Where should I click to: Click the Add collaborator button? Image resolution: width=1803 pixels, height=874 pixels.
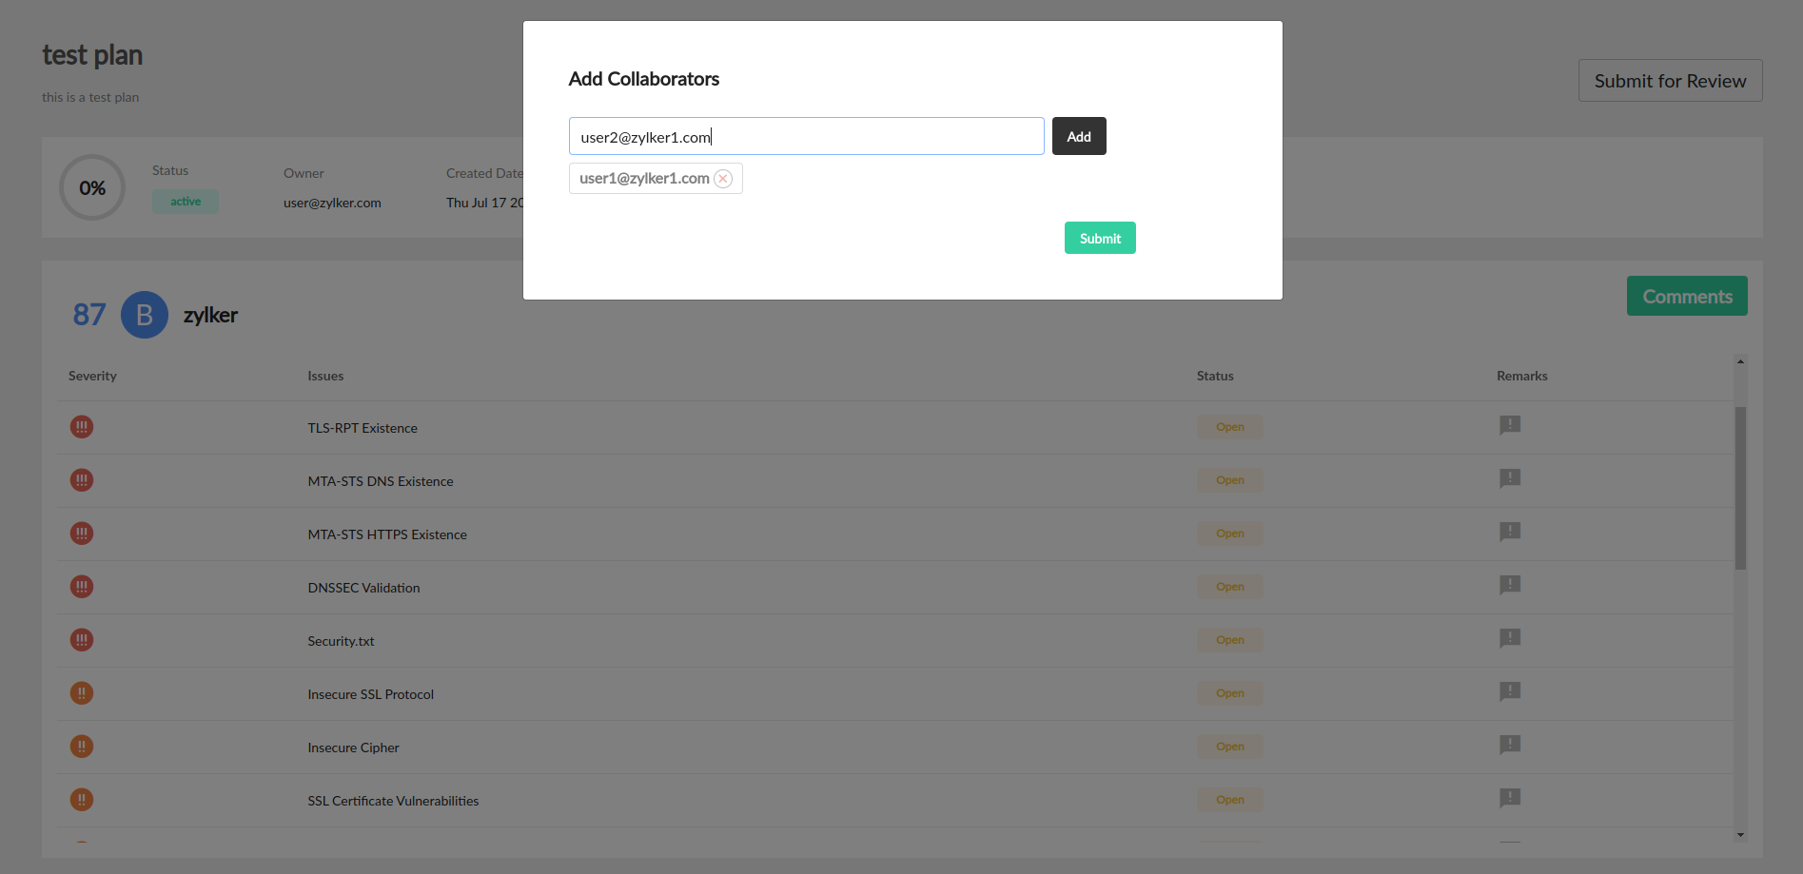point(1078,136)
